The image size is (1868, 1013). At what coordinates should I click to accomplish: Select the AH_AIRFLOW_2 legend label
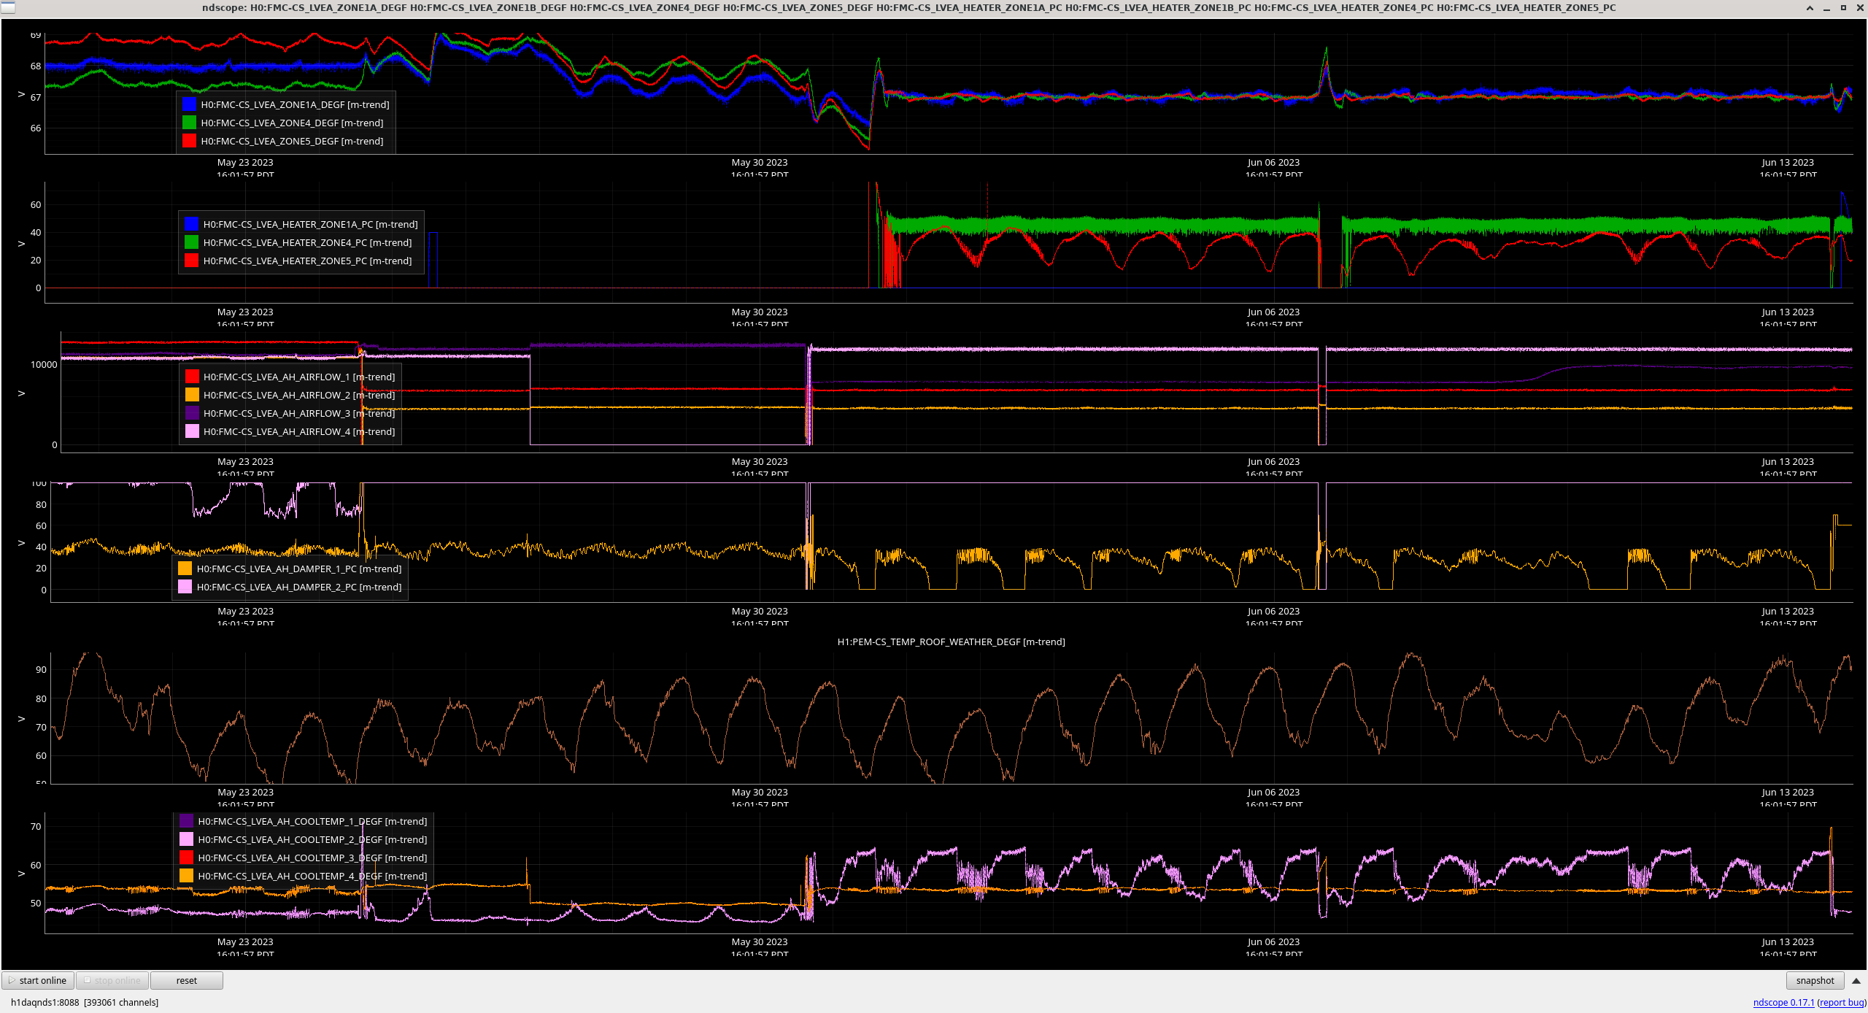click(x=299, y=395)
